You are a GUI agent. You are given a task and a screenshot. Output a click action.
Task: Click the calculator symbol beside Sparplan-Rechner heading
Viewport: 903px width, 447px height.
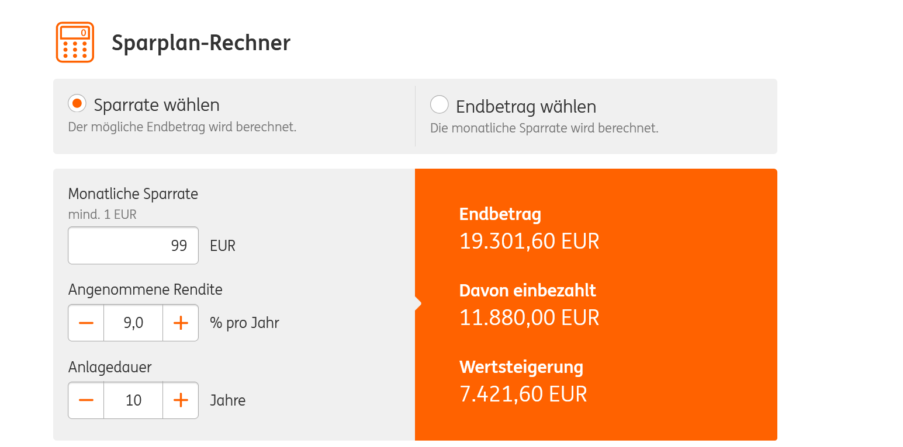[75, 41]
